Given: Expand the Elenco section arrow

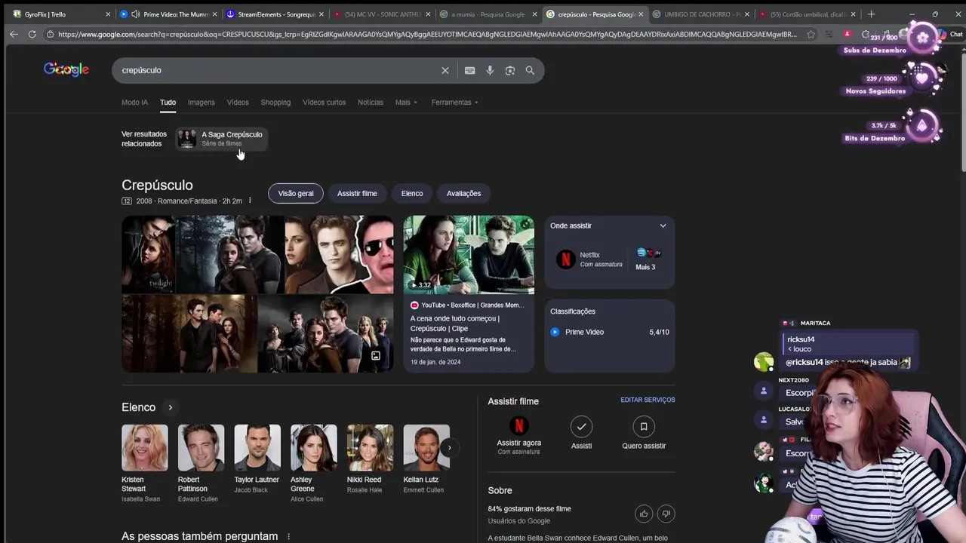Looking at the screenshot, I should tap(170, 407).
